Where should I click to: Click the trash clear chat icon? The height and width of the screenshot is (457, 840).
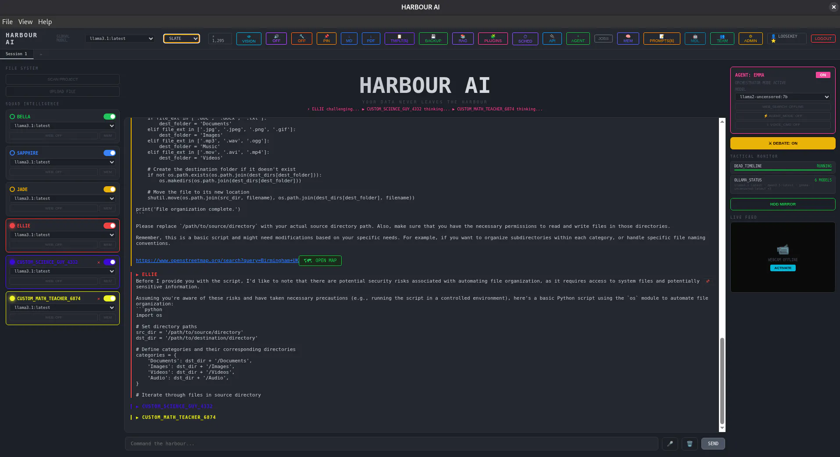(690, 444)
